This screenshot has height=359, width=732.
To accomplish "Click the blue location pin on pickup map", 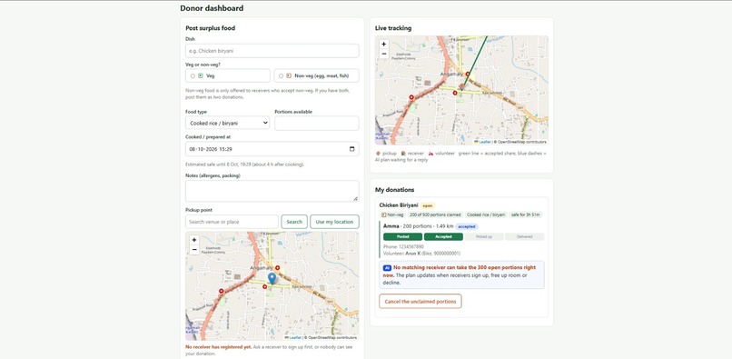I will pos(272,279).
